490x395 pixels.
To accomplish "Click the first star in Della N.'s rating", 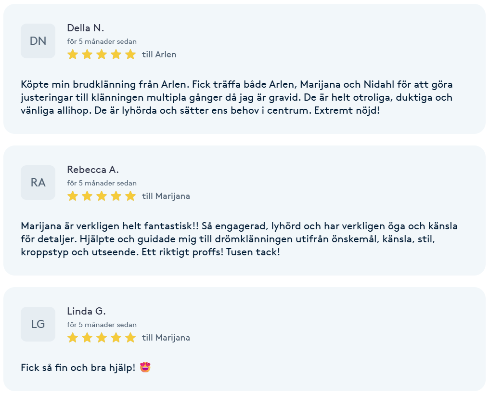I will 73,54.
